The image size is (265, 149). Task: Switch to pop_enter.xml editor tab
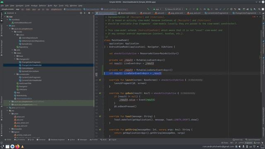pos(177,13)
